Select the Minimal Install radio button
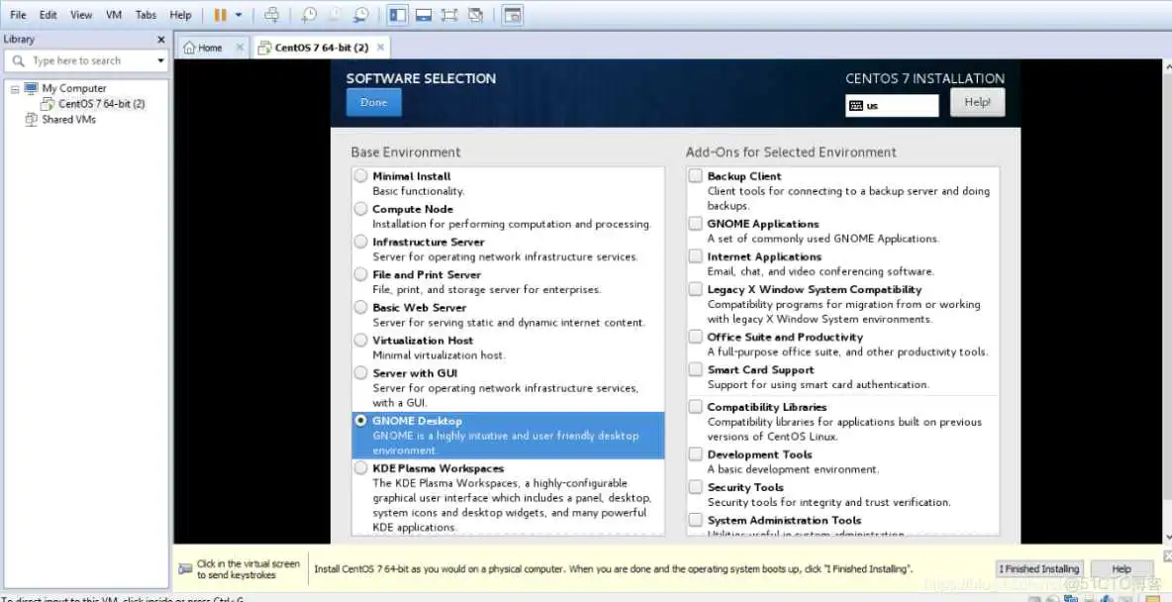The image size is (1172, 602). pyautogui.click(x=360, y=176)
